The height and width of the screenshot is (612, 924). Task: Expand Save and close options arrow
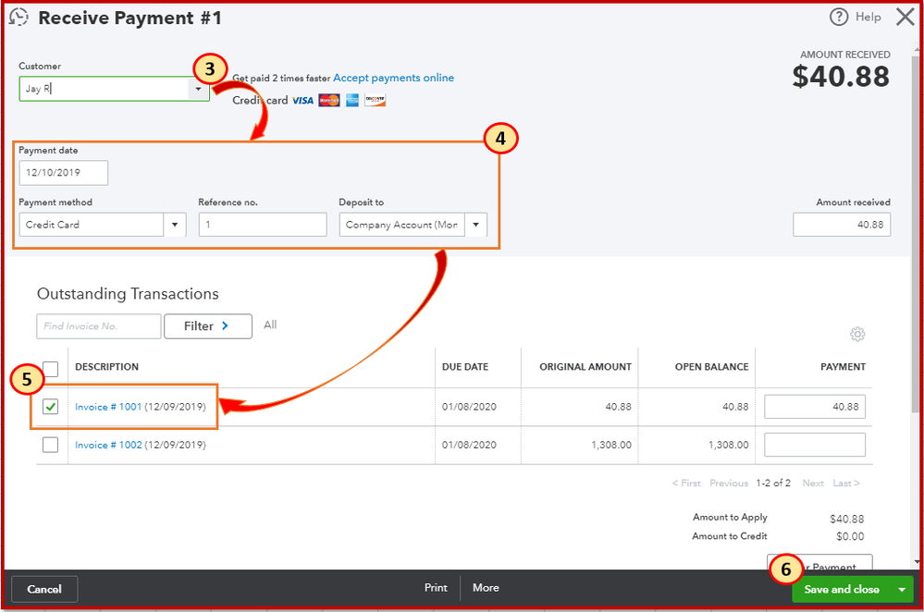coord(902,590)
